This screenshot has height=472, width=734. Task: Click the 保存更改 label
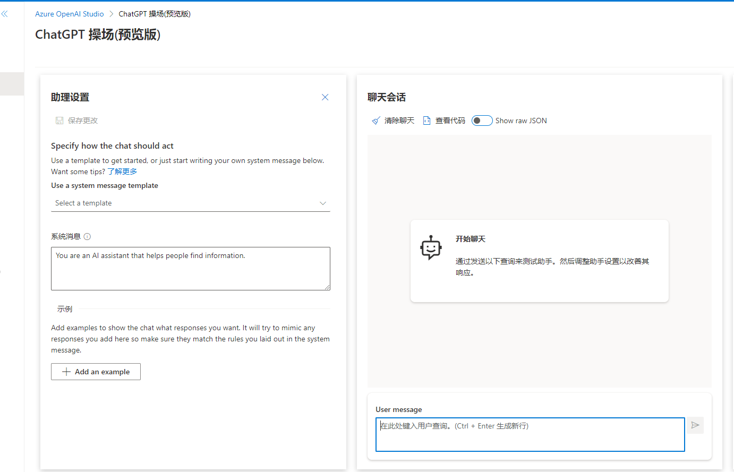tap(83, 121)
